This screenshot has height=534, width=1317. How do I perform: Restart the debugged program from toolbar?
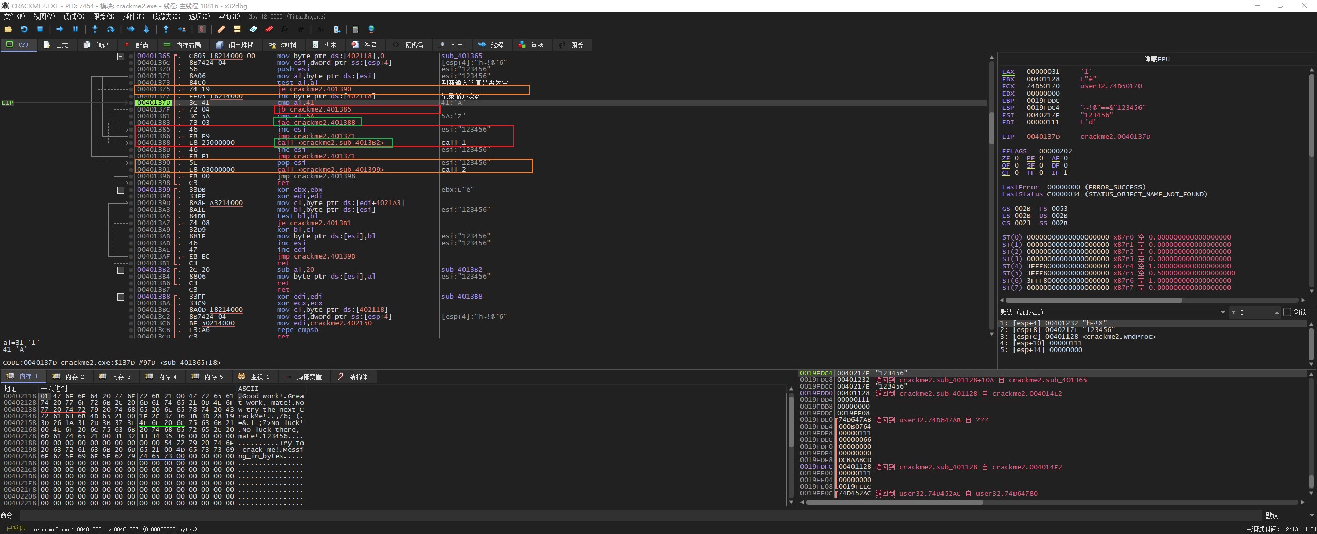[x=24, y=29]
